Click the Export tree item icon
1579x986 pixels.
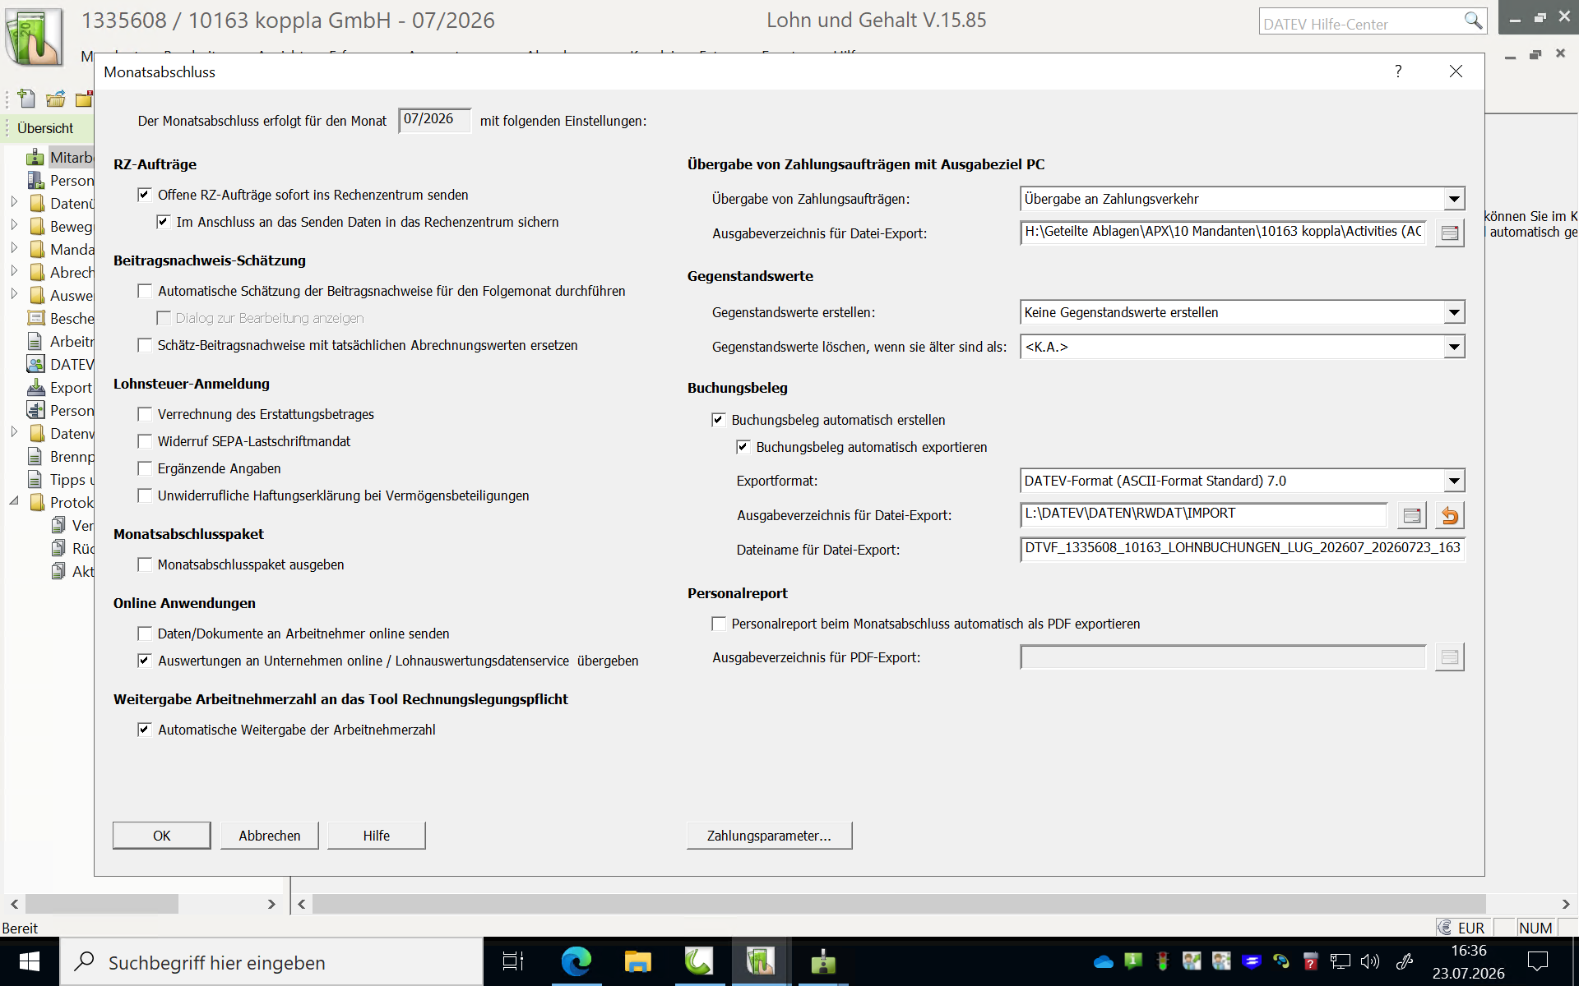(x=35, y=387)
